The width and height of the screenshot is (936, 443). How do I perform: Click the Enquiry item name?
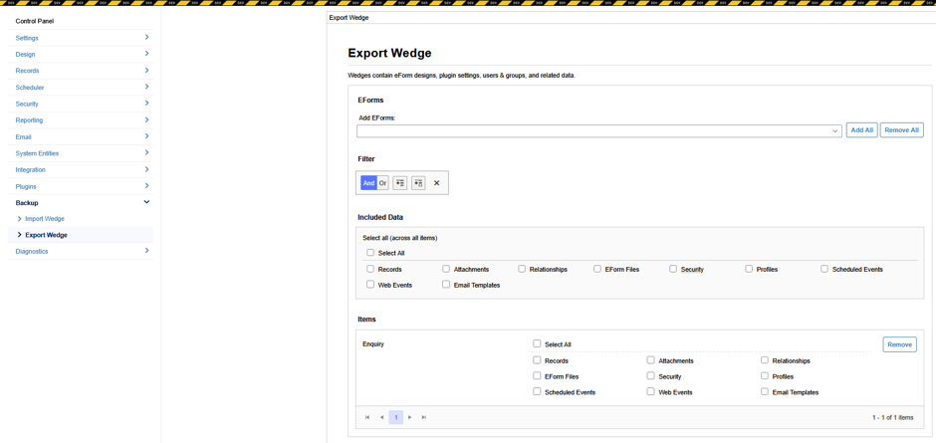[373, 344]
